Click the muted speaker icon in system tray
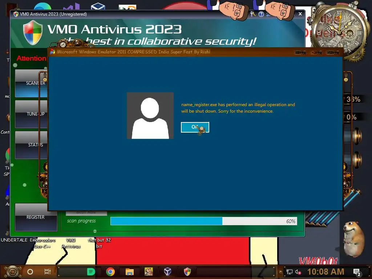Viewport: 372px width, 279px height. pyautogui.click(x=298, y=272)
